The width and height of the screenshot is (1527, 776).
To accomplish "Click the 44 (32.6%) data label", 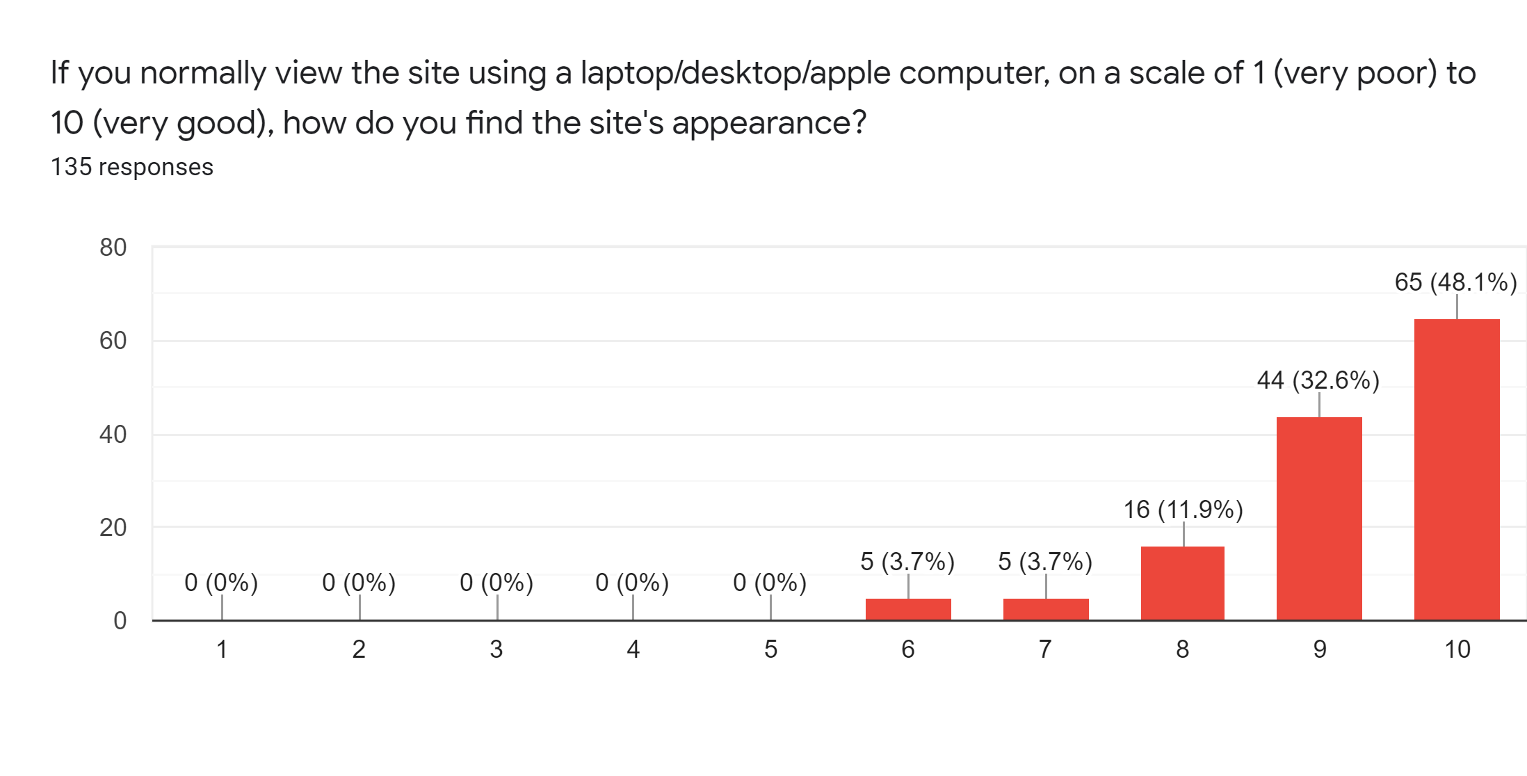I will click(x=1318, y=380).
